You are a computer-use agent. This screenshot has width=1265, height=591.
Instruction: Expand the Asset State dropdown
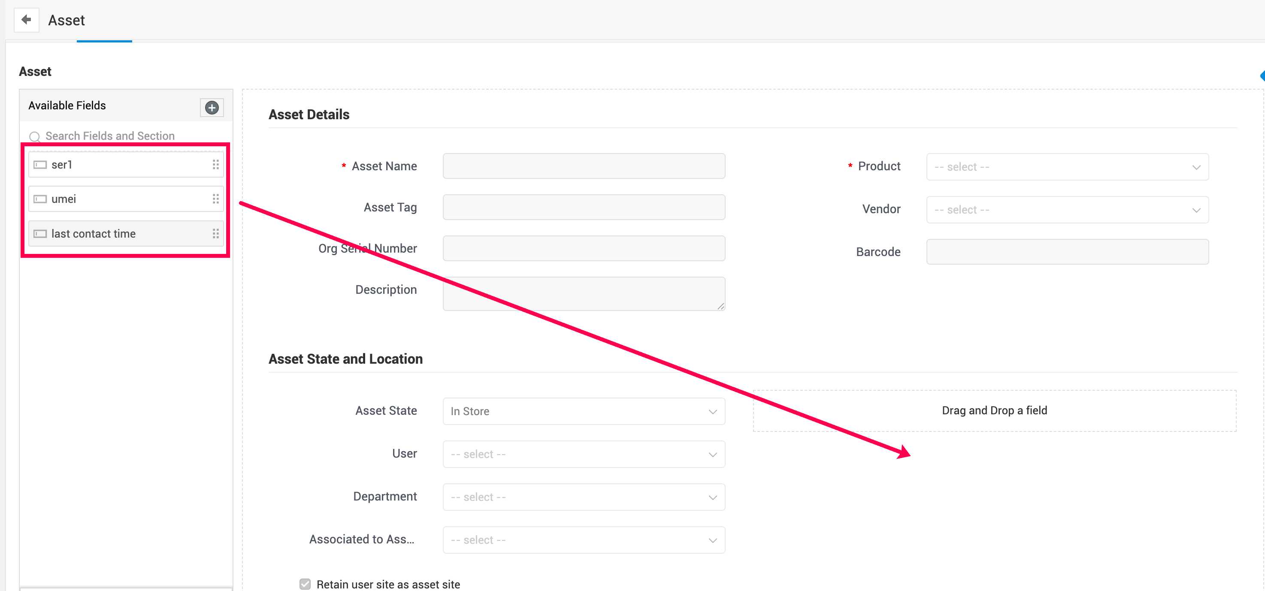[x=584, y=411]
